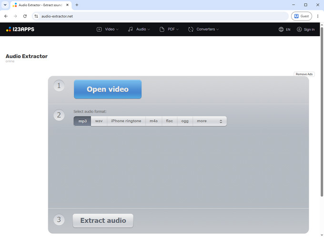This screenshot has height=237, width=324.
Task: Open a new browser tab
Action: click(77, 5)
